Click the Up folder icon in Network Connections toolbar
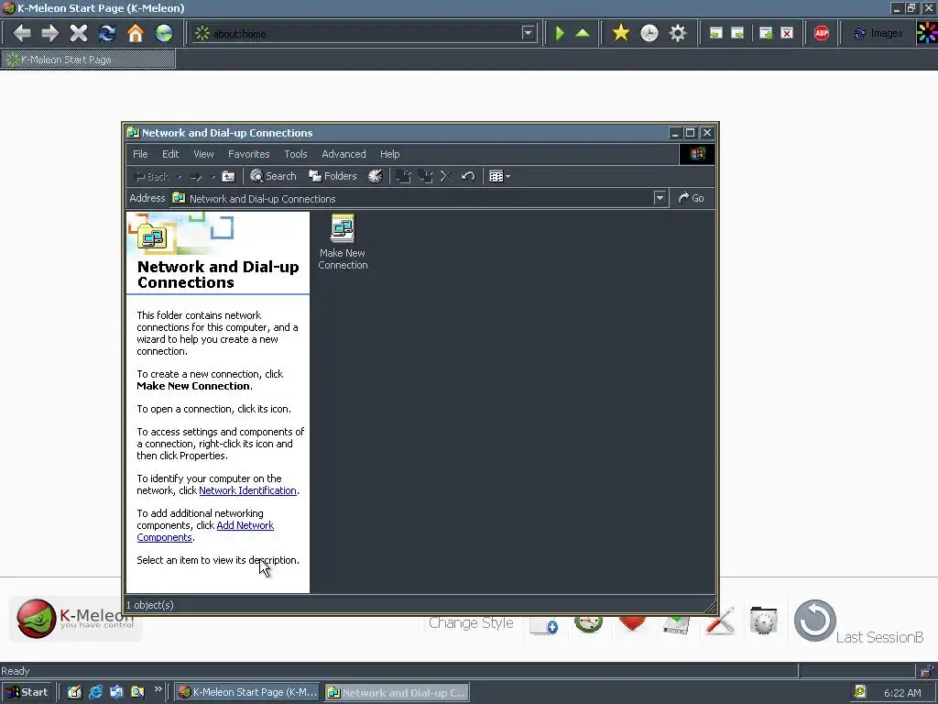The width and height of the screenshot is (938, 704). [x=228, y=176]
